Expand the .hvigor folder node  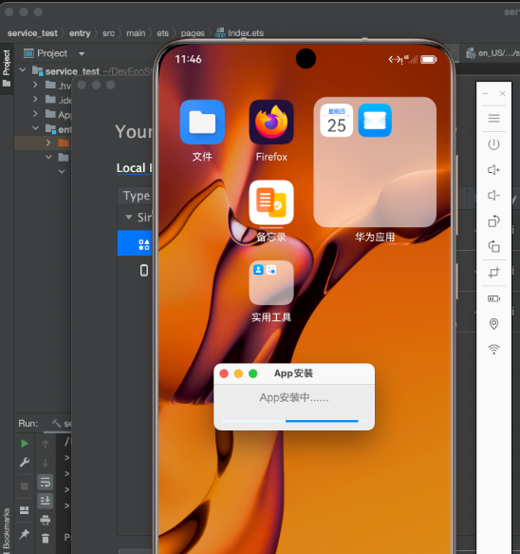pos(35,85)
